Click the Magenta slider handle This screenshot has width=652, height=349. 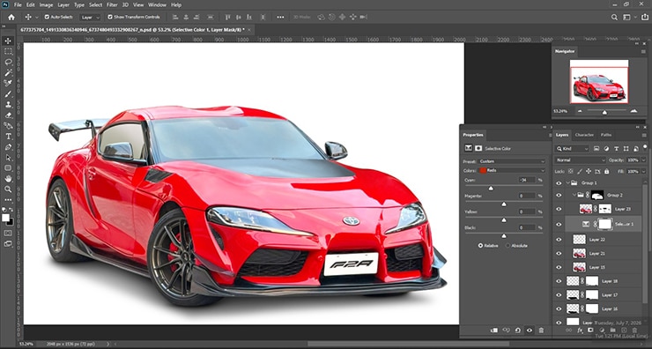pyautogui.click(x=504, y=204)
